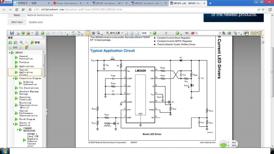Collapse the CURRENT REGULATORS bookmark
The height and width of the screenshot is (154, 274).
(17, 130)
